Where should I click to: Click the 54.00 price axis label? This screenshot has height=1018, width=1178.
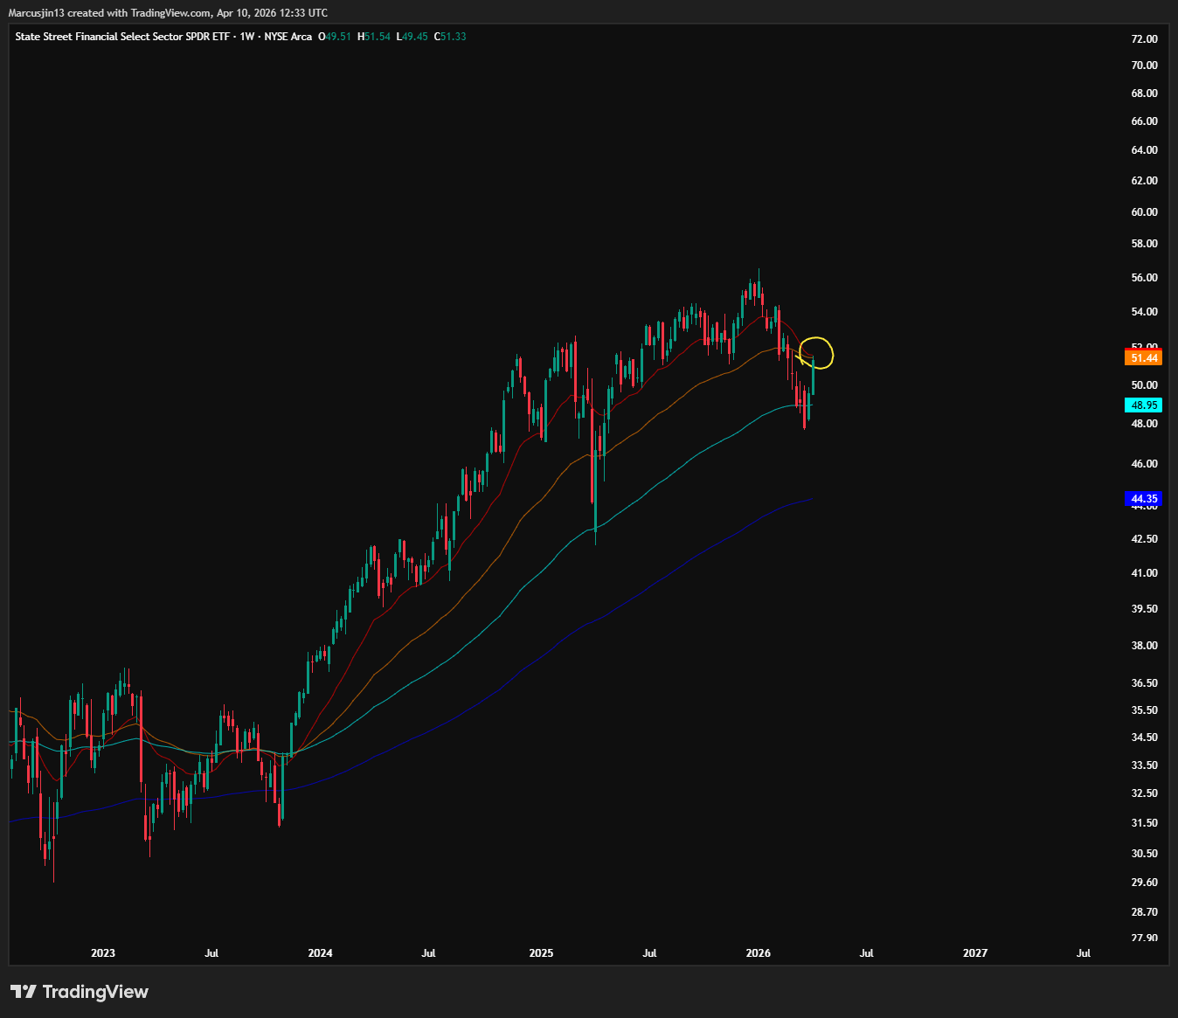(1144, 312)
